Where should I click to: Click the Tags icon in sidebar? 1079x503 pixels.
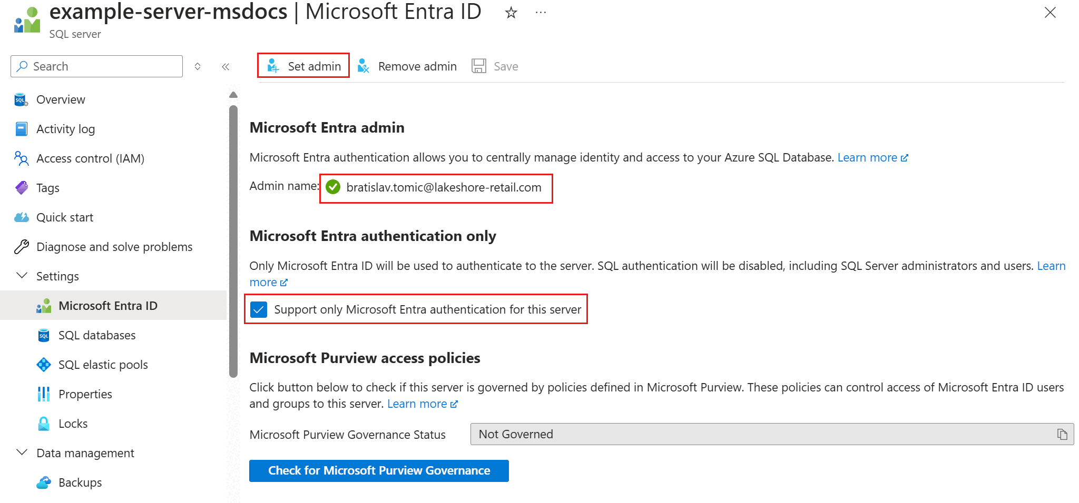(22, 188)
